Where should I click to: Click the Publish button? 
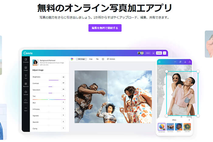[x=159, y=53]
